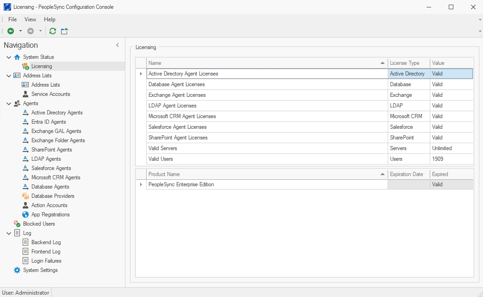Click the Backend Log icon
Viewport: 483px width, 297px height.
pos(25,242)
